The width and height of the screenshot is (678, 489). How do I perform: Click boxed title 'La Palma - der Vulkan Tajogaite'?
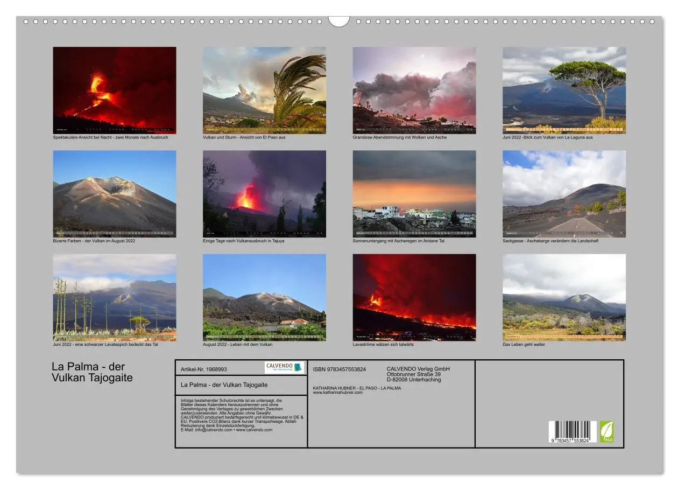(224, 385)
